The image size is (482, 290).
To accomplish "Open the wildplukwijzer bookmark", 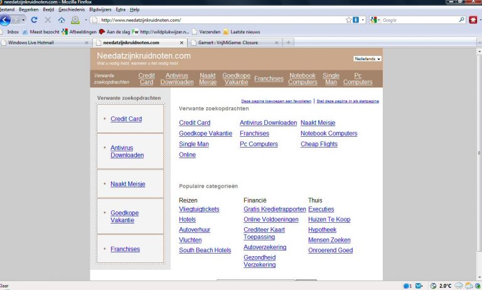I will point(161,31).
